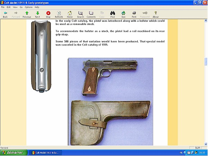Open the démarrer start menu
Image resolution: width=208 pixels, height=156 pixels.
pyautogui.click(x=14, y=153)
